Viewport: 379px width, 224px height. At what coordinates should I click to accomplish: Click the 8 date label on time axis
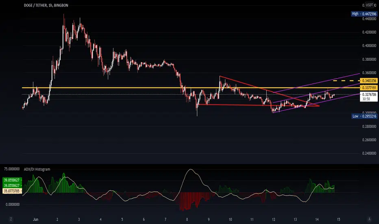(x=187, y=220)
